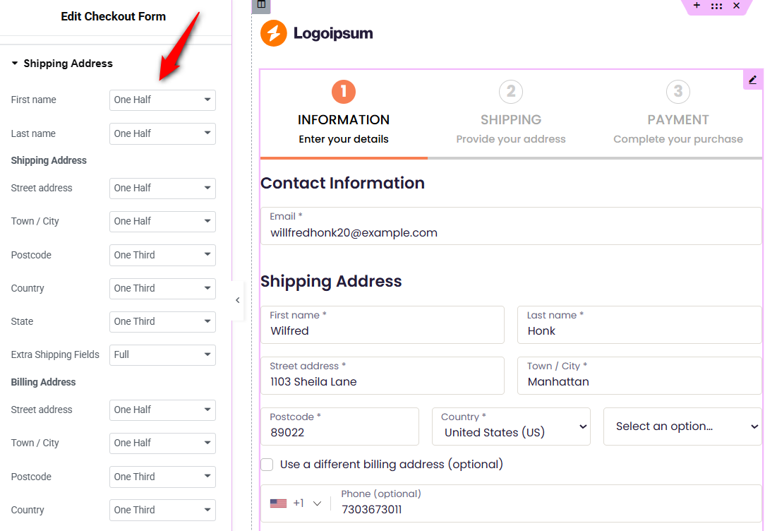Click the section drag handle dots icon
Viewport: 777px width, 531px height.
716,6
